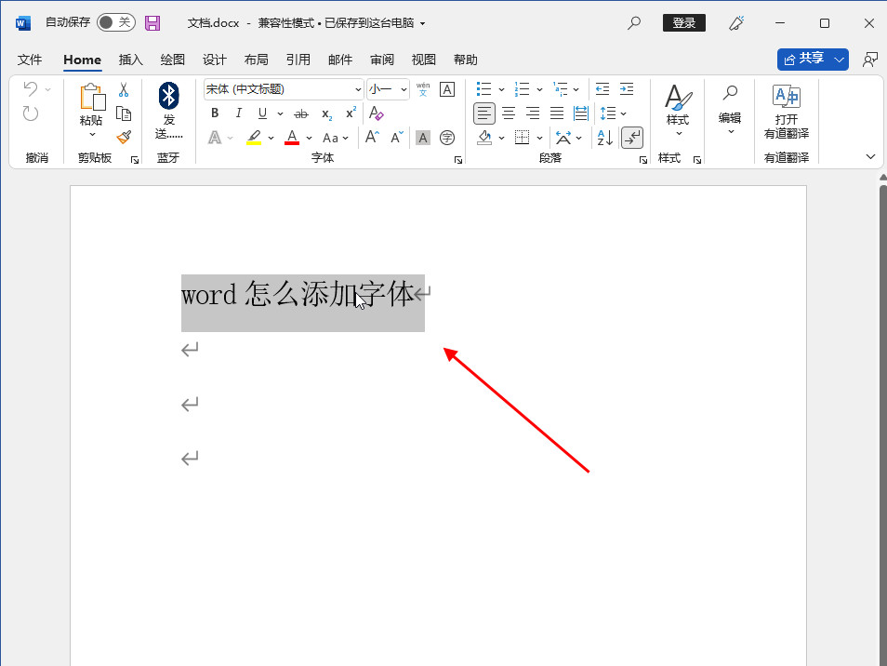Image resolution: width=887 pixels, height=666 pixels.
Task: Open the Youdao translate tool
Action: [786, 110]
